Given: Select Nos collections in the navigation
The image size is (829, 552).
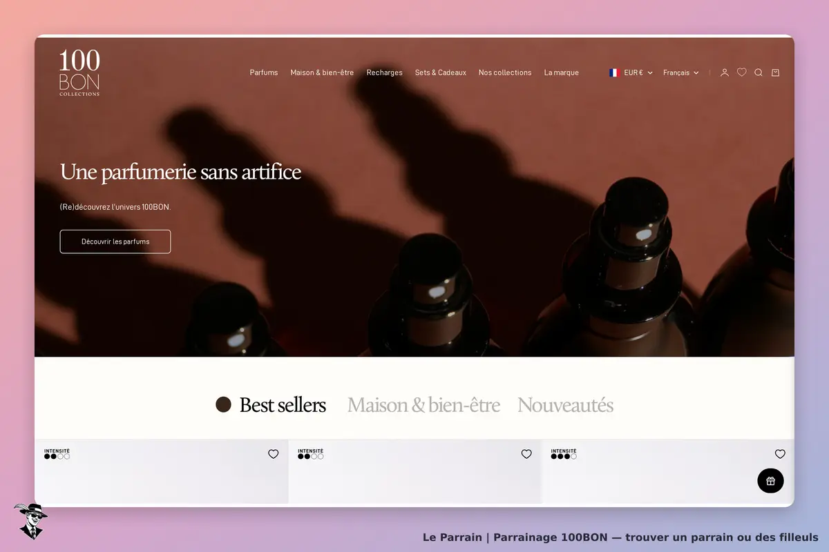Looking at the screenshot, I should point(505,72).
